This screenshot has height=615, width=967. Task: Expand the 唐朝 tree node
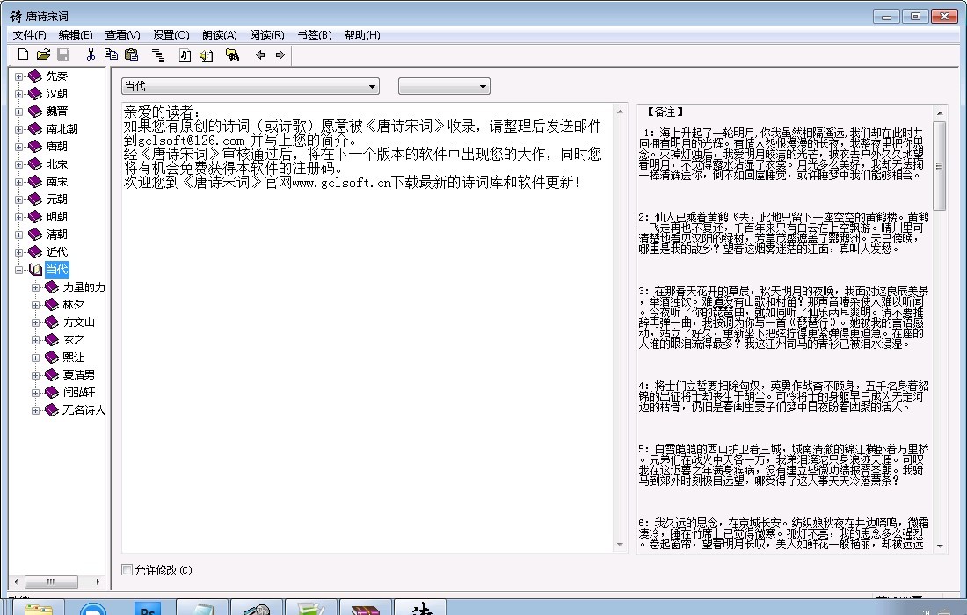pos(19,147)
